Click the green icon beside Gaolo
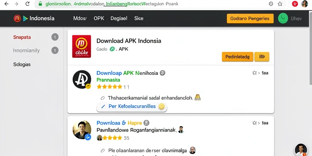 (x=112, y=49)
